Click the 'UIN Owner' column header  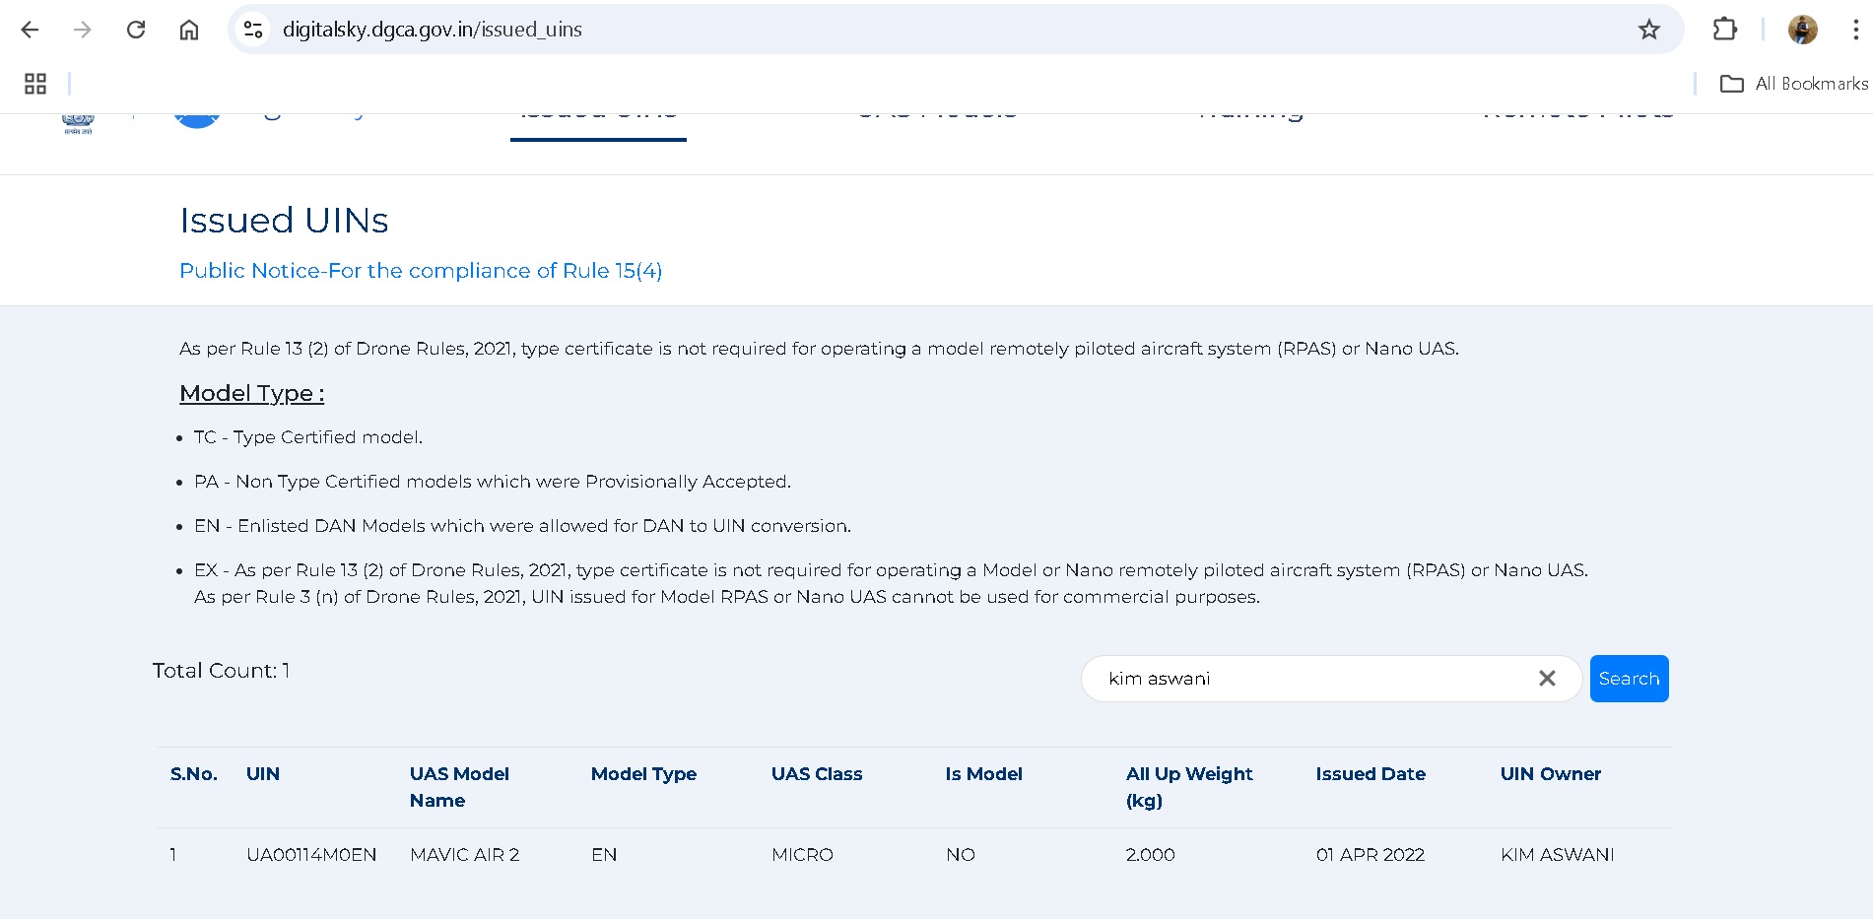click(1550, 774)
